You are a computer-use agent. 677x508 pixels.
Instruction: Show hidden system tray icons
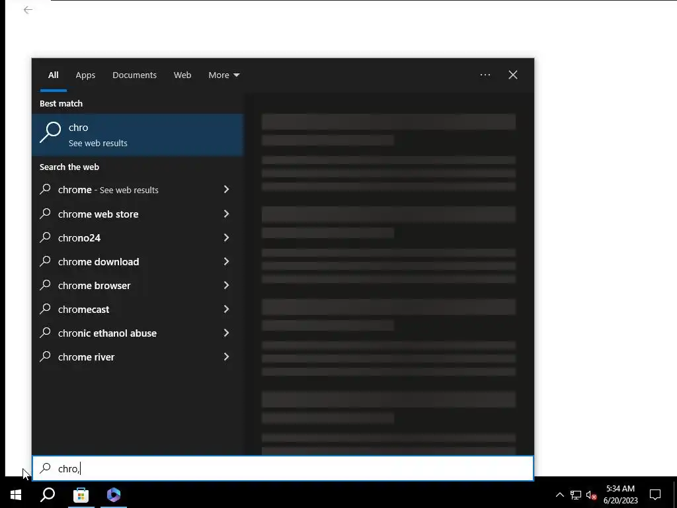[559, 495]
